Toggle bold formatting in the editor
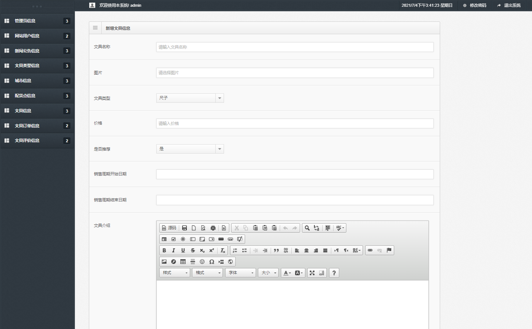This screenshot has width=532, height=329. (164, 250)
